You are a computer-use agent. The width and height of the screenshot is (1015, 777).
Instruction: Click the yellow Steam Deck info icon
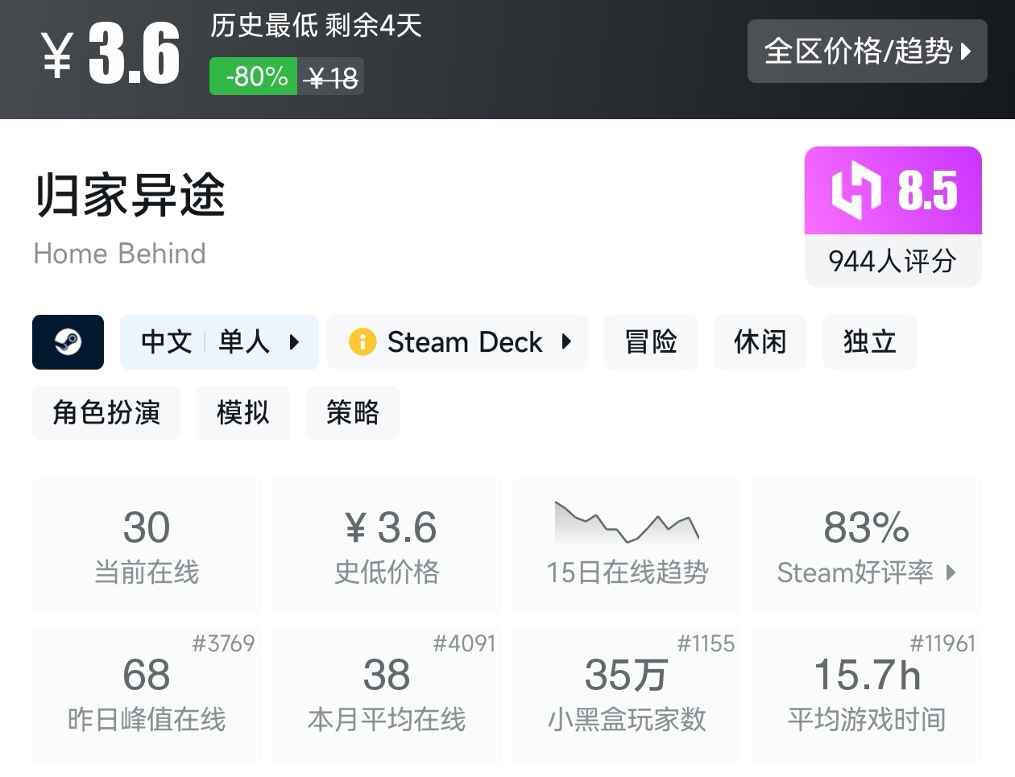tap(362, 342)
